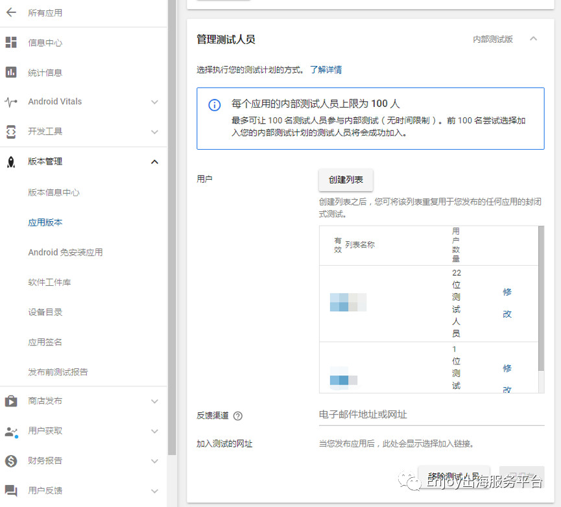
Task: Open 应用签名 in the sidebar
Action: pos(45,342)
